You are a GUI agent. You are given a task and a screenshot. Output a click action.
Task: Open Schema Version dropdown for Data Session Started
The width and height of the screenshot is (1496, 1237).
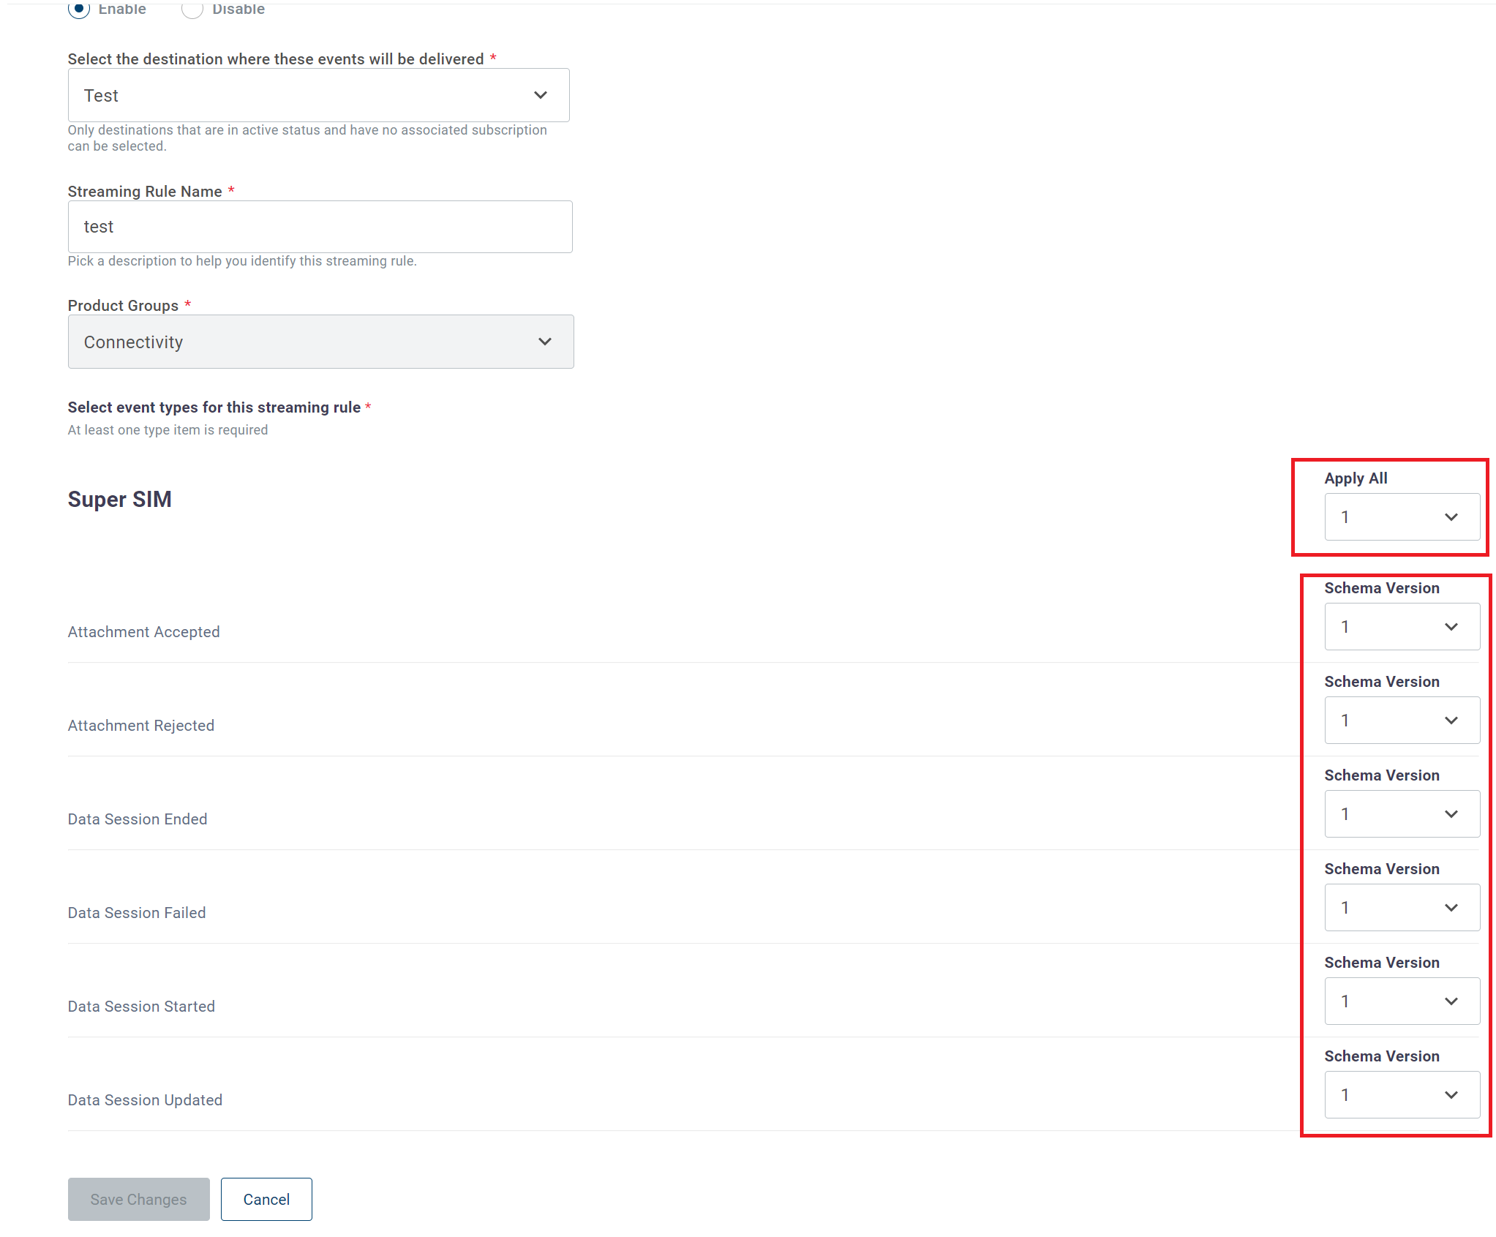pos(1401,1001)
